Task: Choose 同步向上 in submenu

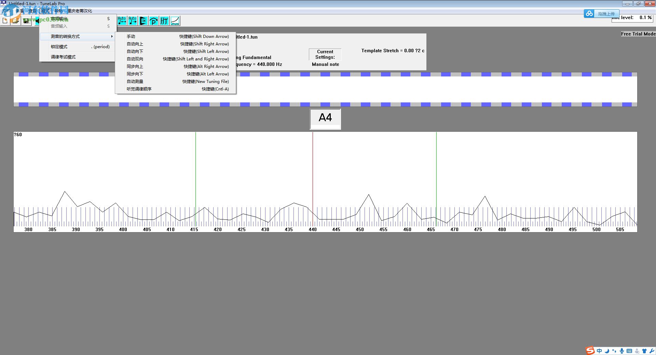Action: [x=176, y=67]
